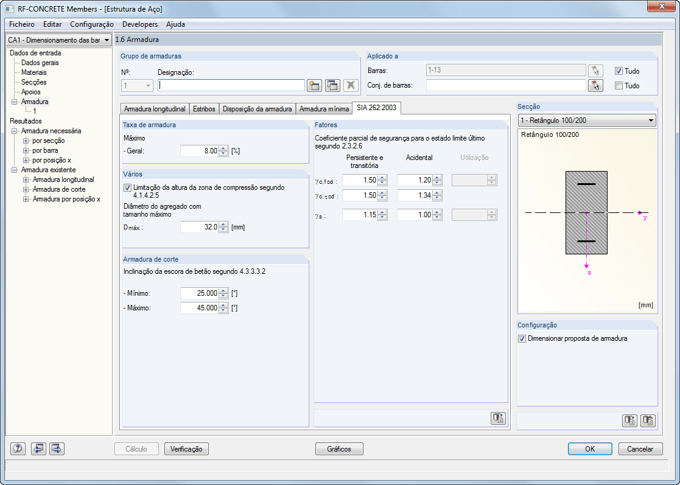This screenshot has width=680, height=485.
Task: Open the Configuração menu
Action: (x=92, y=24)
